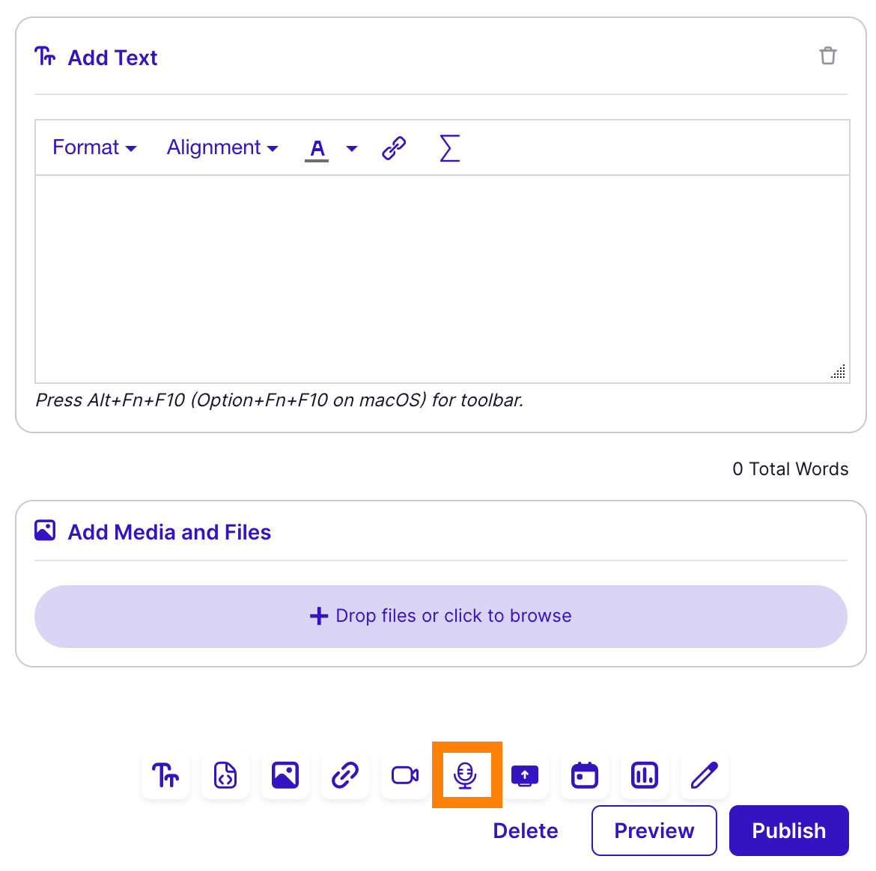Select the add text icon in bottom toolbar
Viewport: 876px width, 871px height.
pyautogui.click(x=165, y=775)
